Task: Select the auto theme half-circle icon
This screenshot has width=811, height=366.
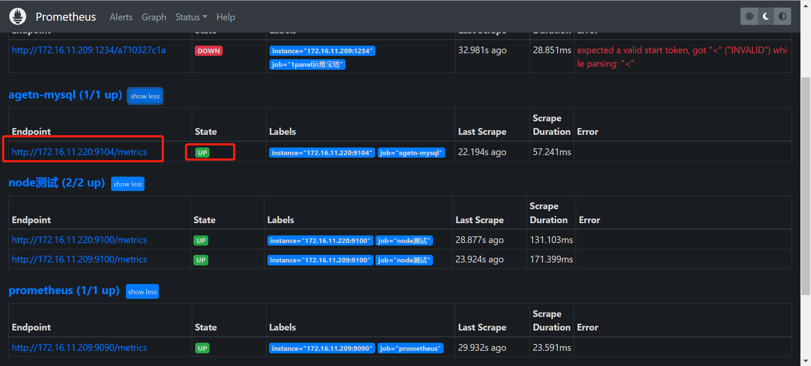Action: (782, 16)
